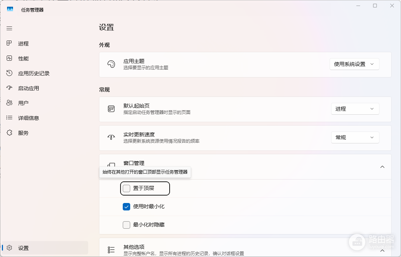Click the 选择更新系统资源使用情况报告的频率 description

pyautogui.click(x=161, y=141)
